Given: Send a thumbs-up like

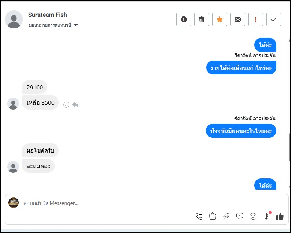Looking at the screenshot, I should [x=280, y=216].
